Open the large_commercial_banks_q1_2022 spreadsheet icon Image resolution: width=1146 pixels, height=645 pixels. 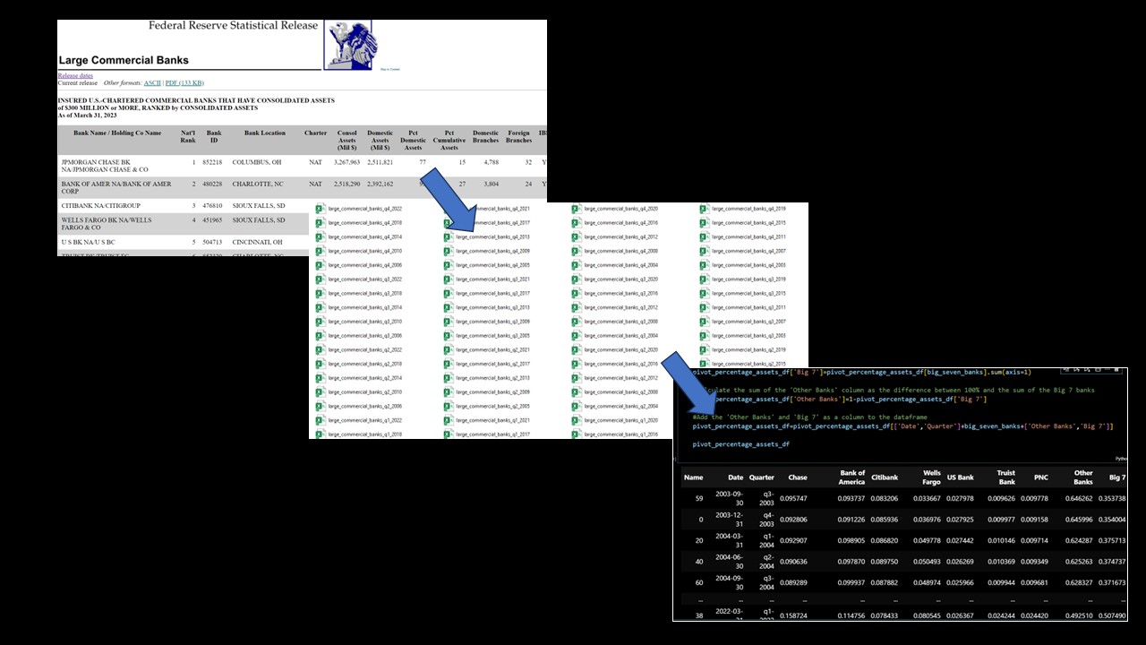pyautogui.click(x=321, y=419)
